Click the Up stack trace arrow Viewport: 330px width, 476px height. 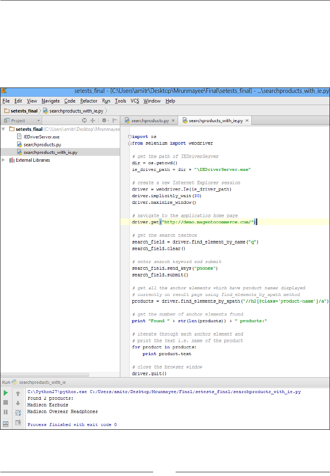click(18, 393)
